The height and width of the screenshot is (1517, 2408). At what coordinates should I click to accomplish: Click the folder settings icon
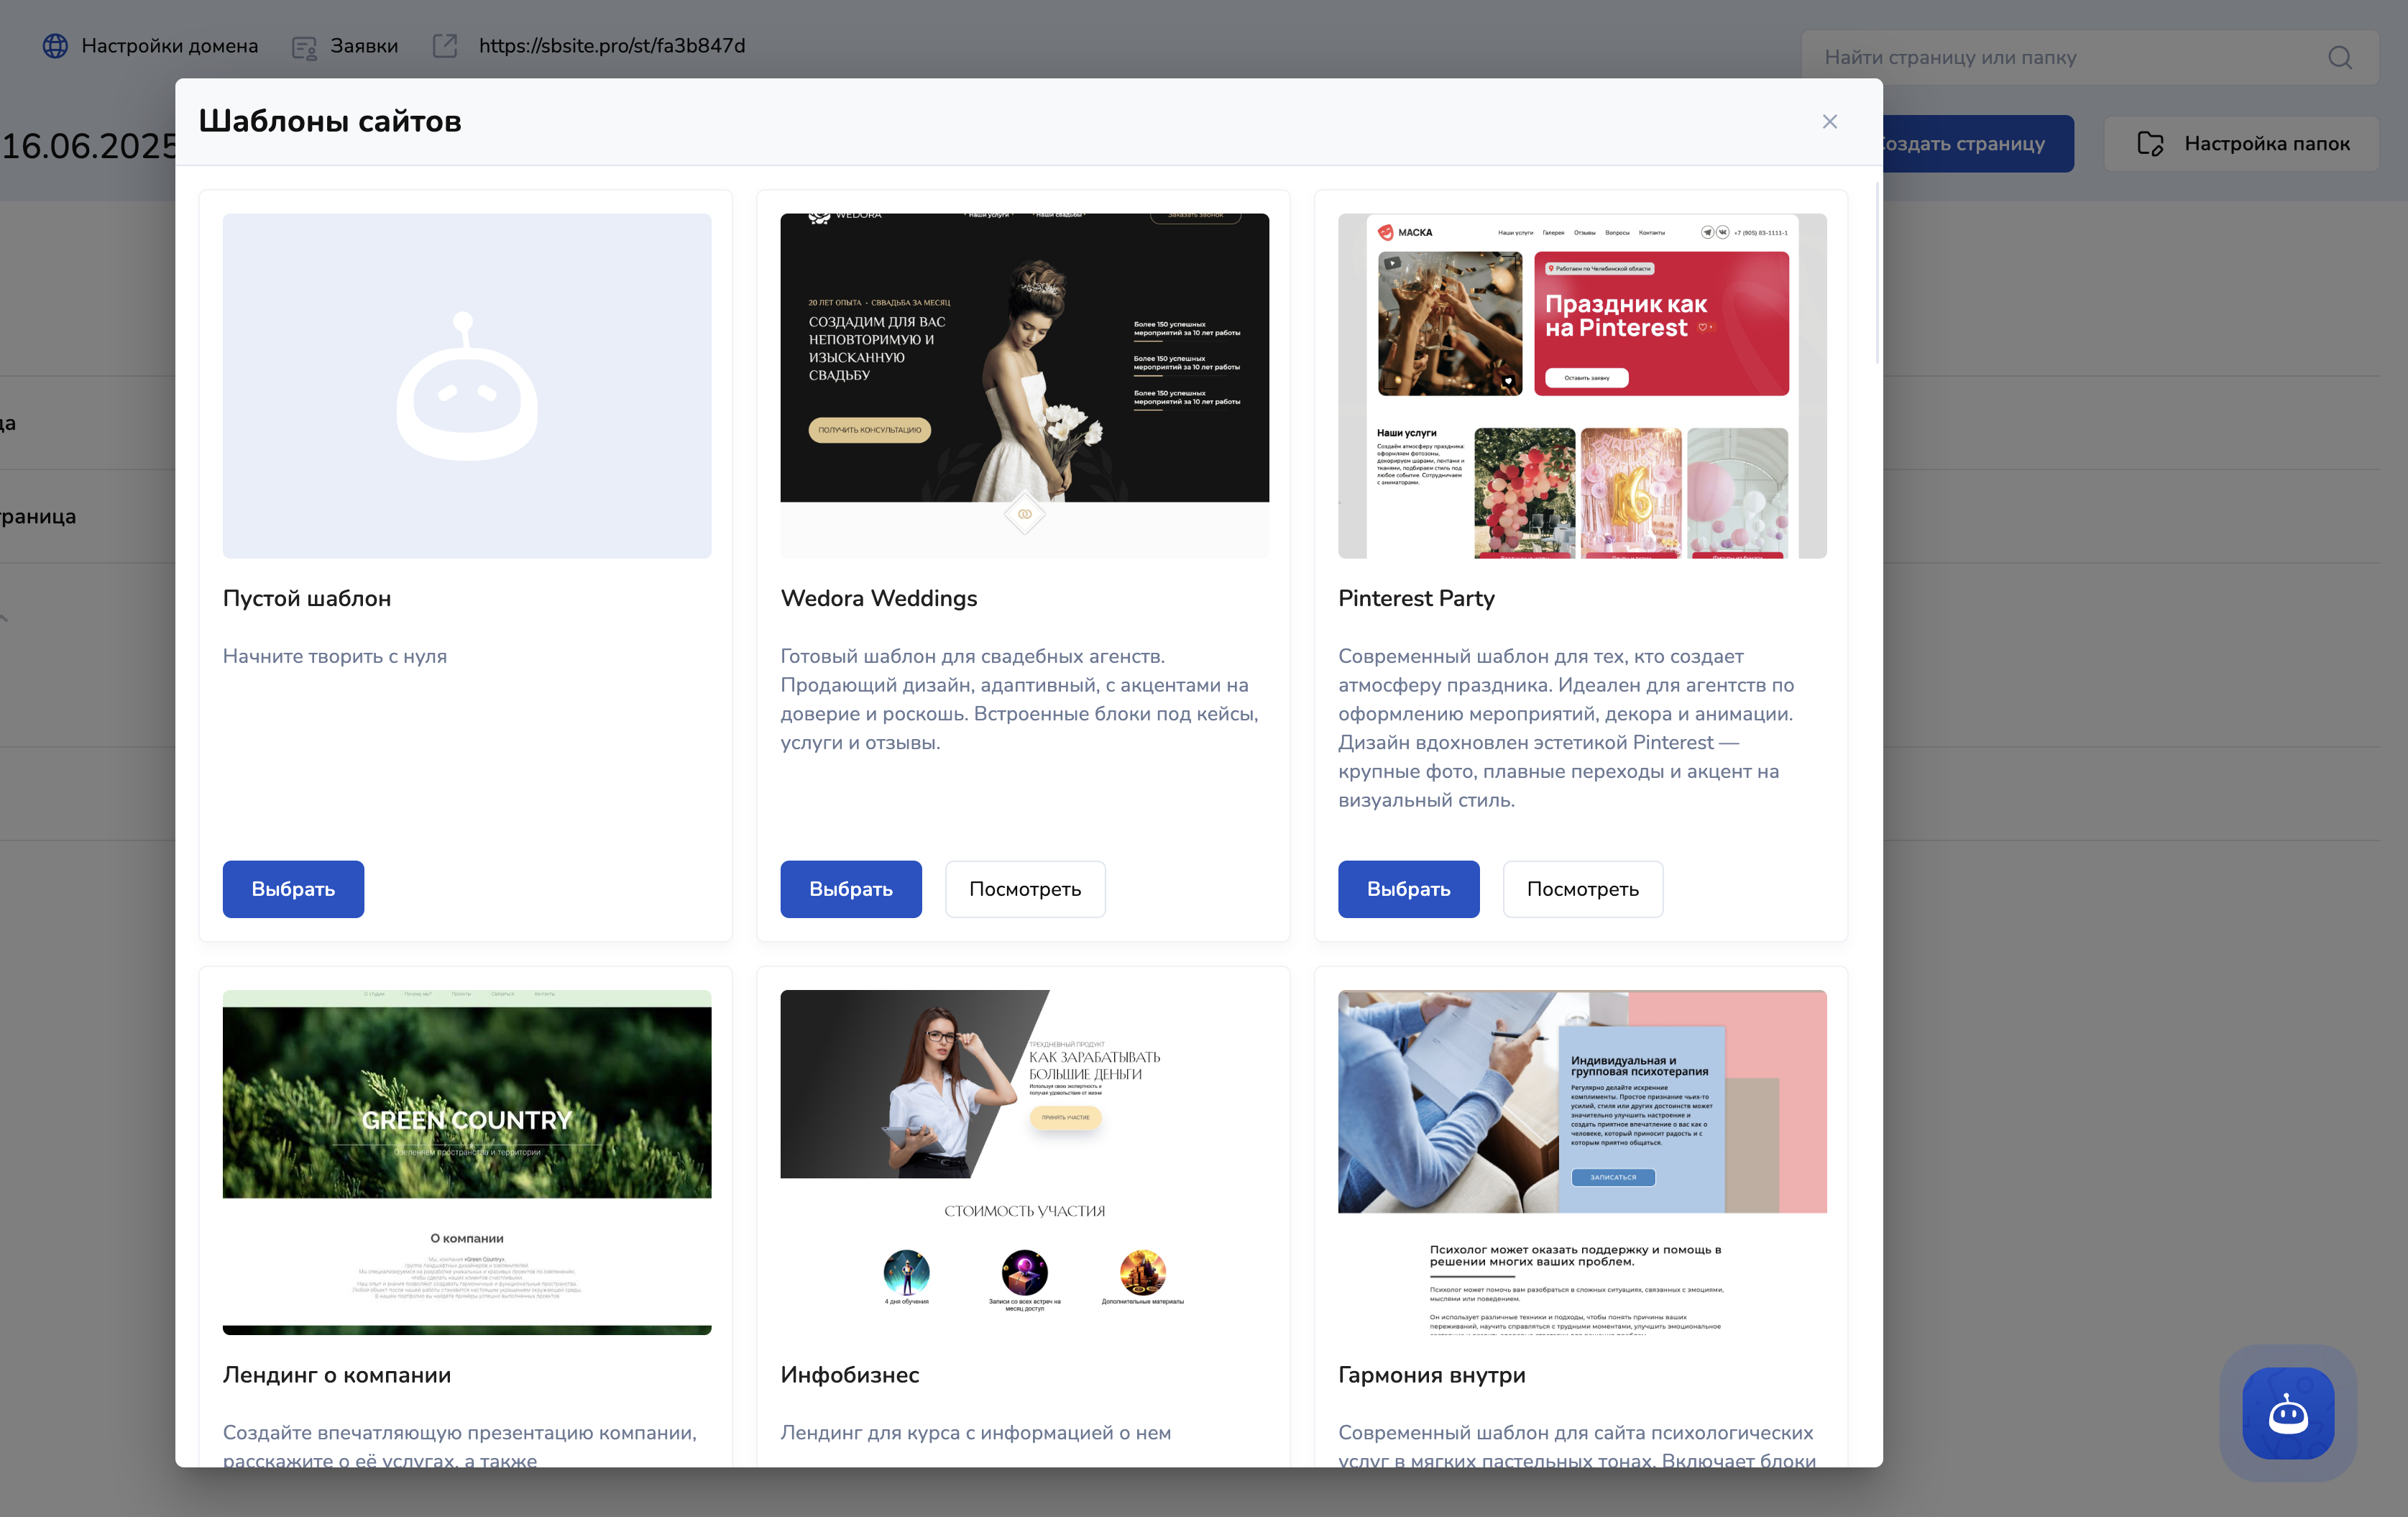pos(2150,144)
